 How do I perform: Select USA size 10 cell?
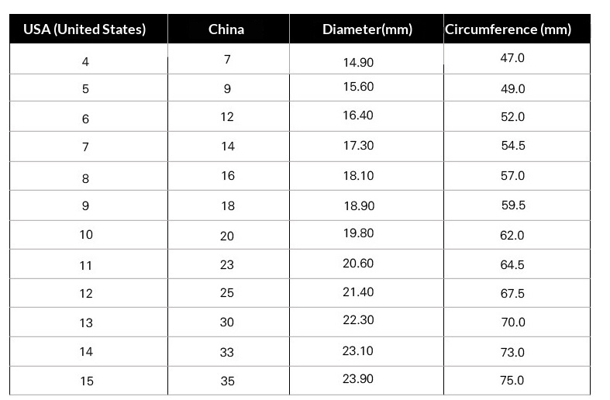click(x=85, y=234)
